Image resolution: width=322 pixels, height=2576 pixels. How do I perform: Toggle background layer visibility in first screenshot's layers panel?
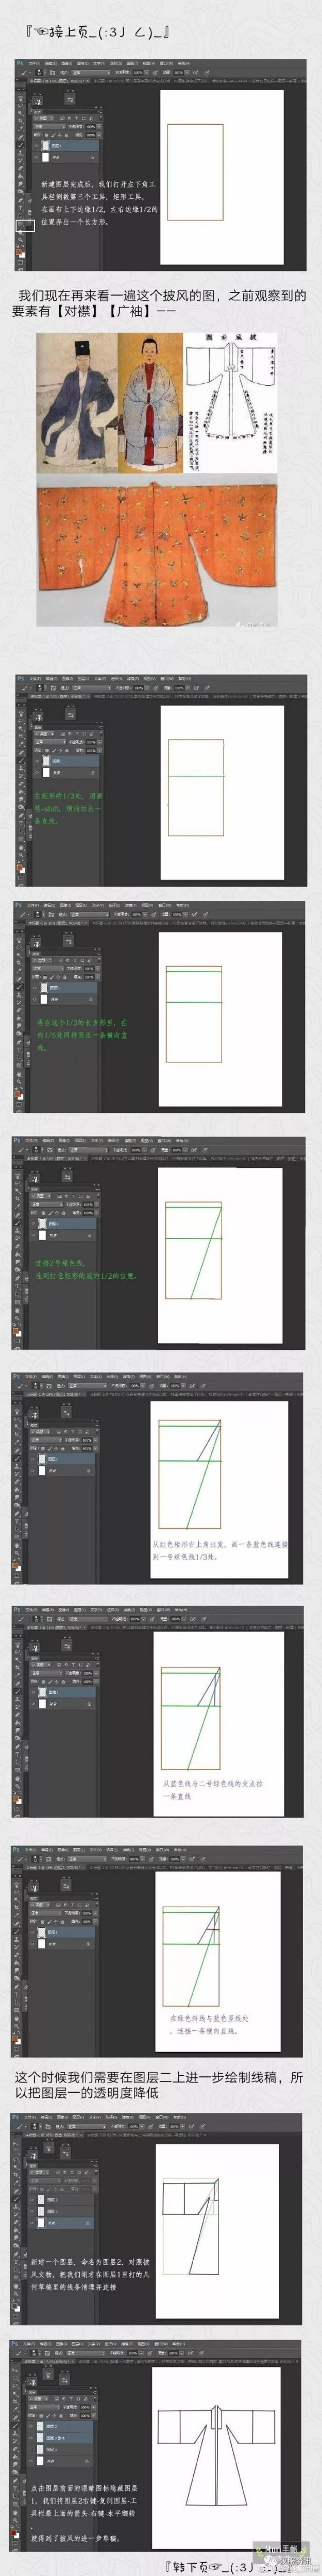pos(37,158)
